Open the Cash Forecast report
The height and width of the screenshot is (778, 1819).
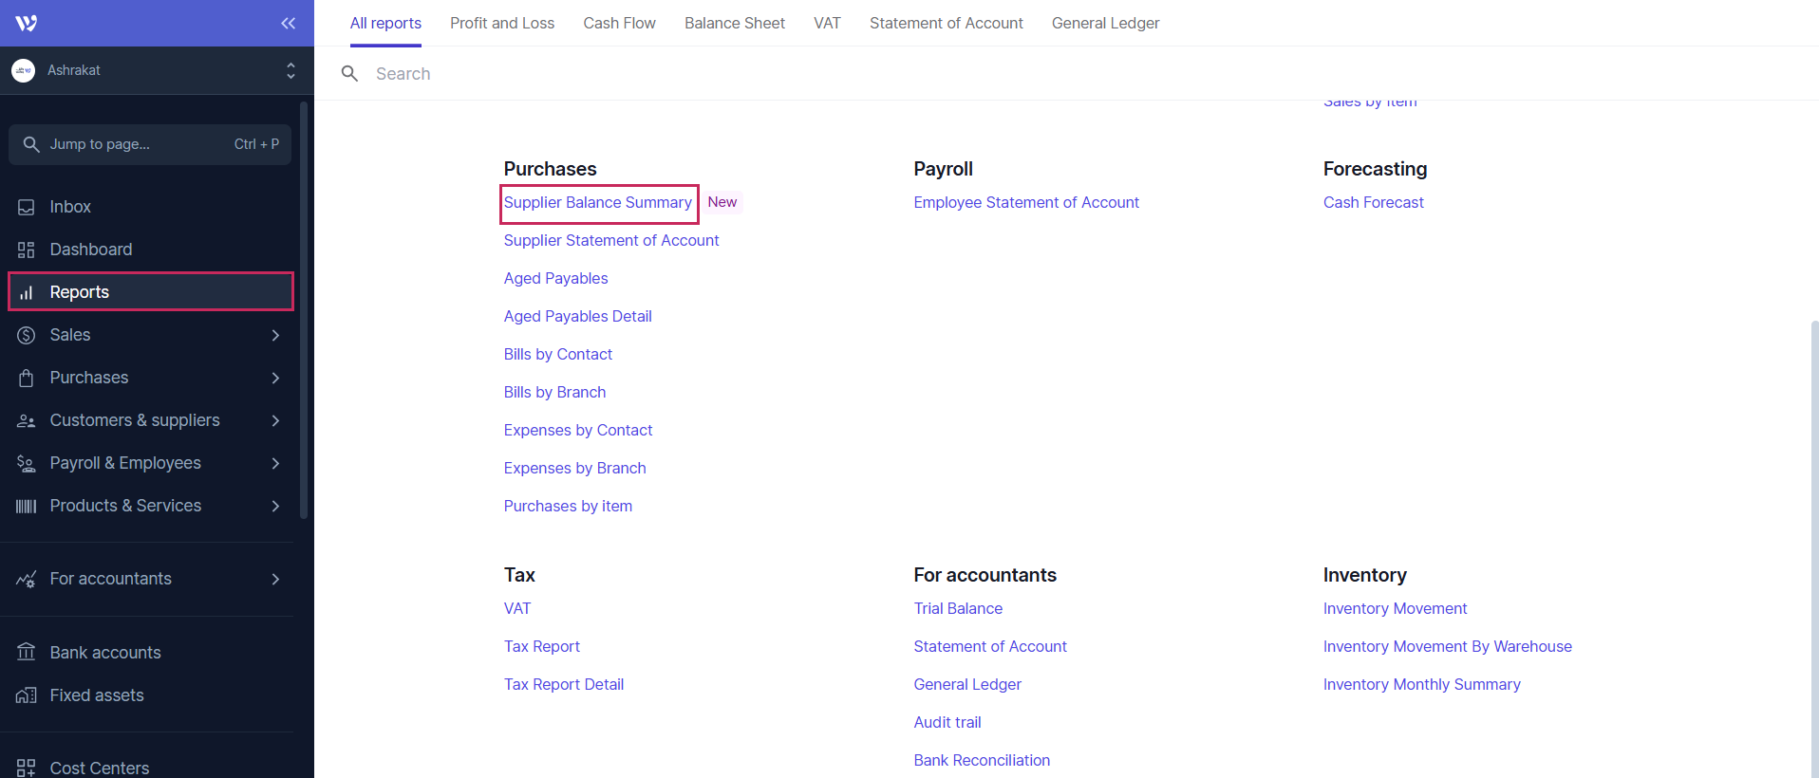pyautogui.click(x=1373, y=203)
